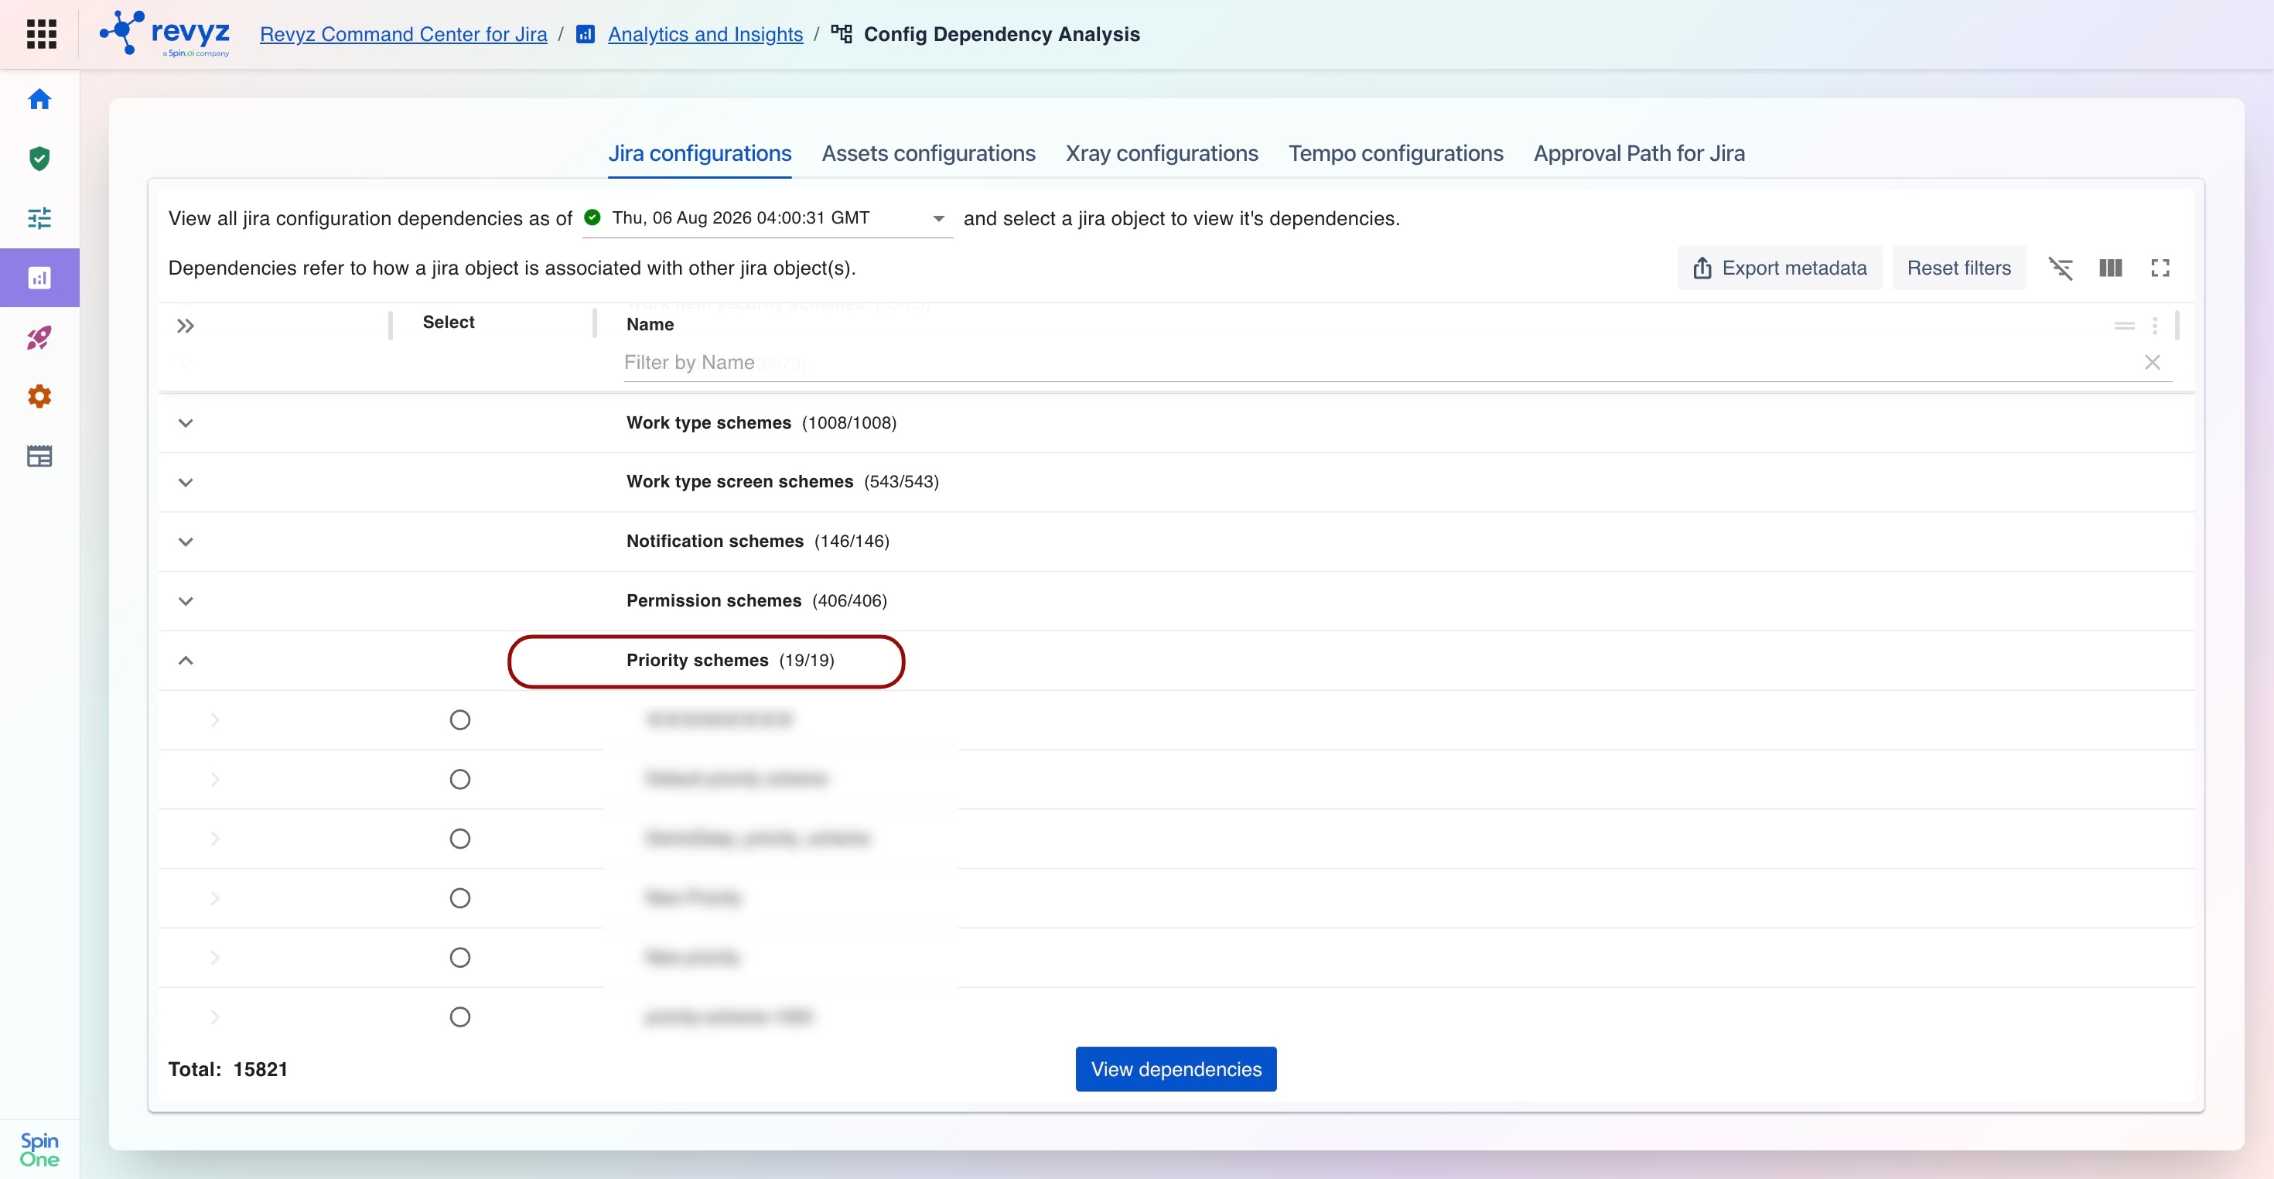This screenshot has width=2274, height=1179.
Task: Click the breadcrumb Analytics chart icon
Action: tap(586, 35)
